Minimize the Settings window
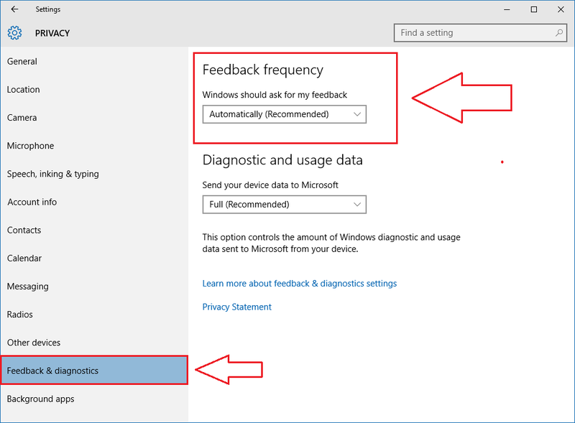 507,9
